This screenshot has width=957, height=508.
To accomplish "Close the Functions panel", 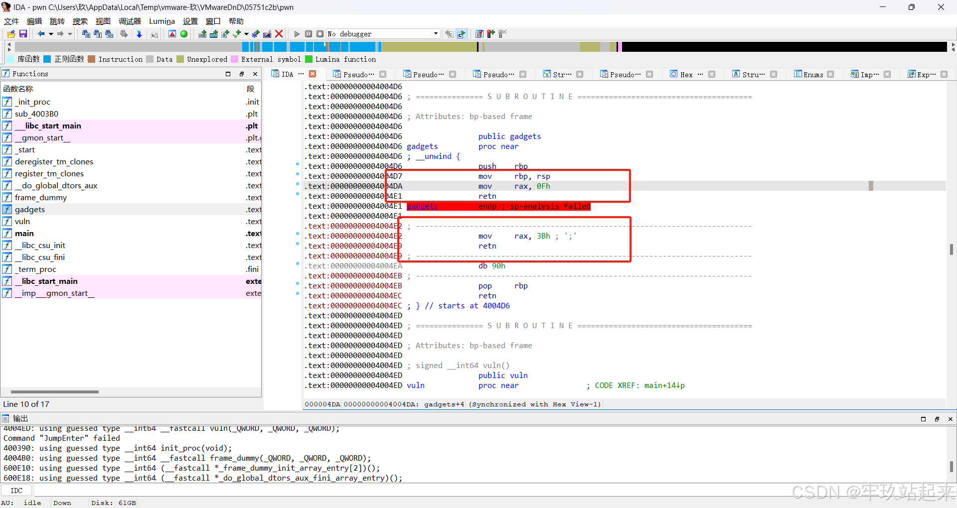I will [255, 74].
